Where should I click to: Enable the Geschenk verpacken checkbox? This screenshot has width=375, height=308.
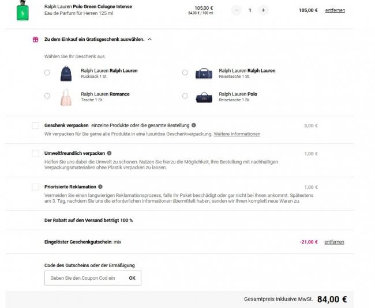coord(36,126)
